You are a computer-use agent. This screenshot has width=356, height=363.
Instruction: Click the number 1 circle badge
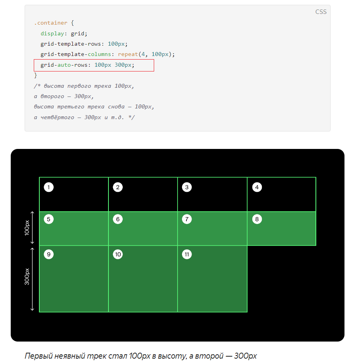[48, 187]
